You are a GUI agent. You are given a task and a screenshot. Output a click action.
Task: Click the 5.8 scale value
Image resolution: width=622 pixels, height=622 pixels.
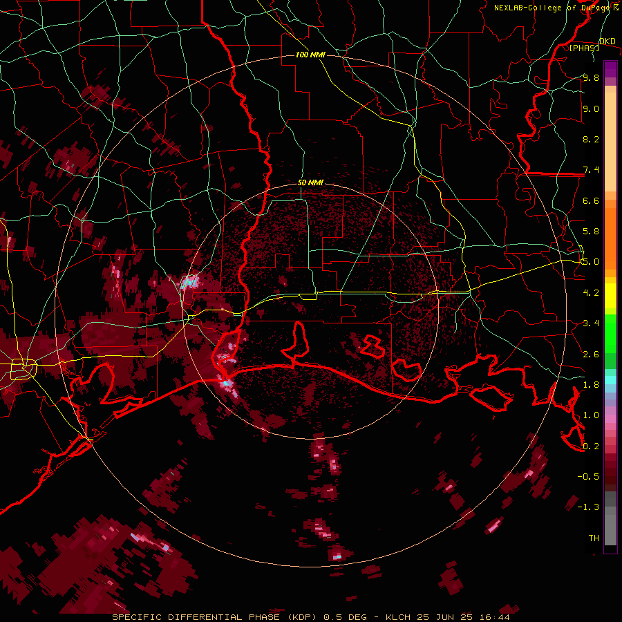(x=591, y=232)
